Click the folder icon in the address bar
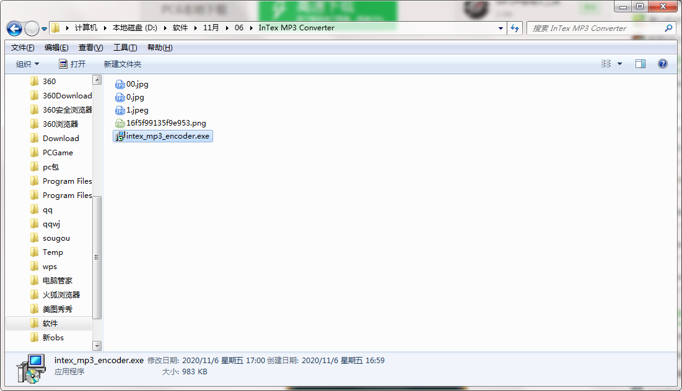The width and height of the screenshot is (682, 391). point(56,28)
